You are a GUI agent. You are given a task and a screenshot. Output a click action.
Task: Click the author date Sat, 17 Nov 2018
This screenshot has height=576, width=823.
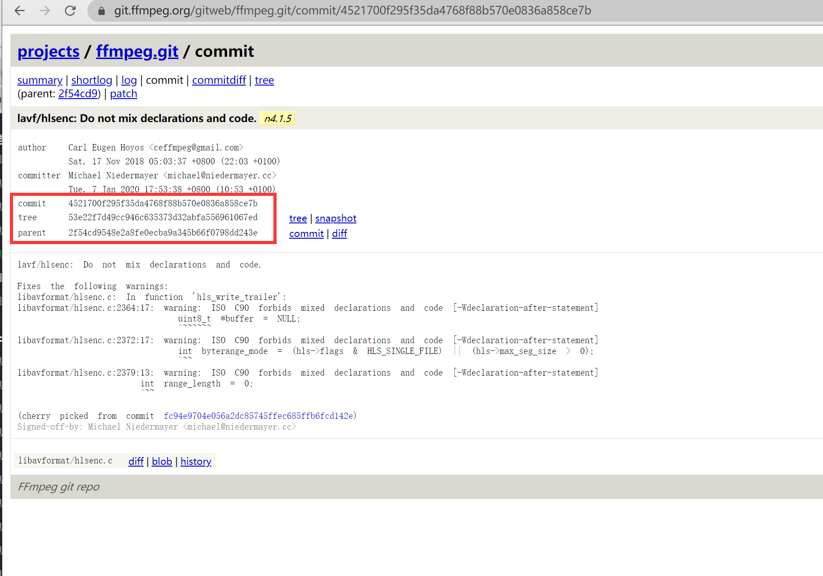pos(174,161)
